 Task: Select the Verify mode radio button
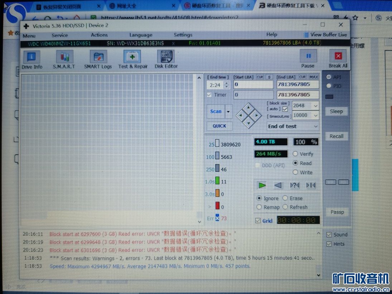click(295, 154)
